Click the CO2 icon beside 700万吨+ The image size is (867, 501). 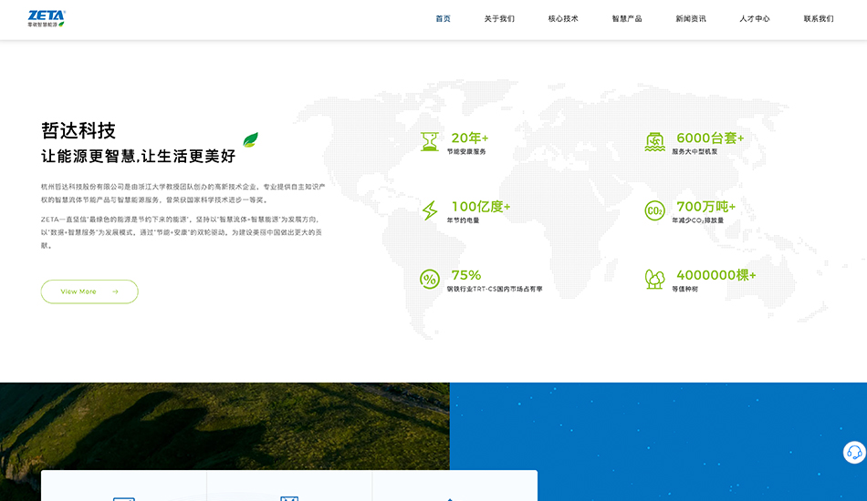coord(654,210)
